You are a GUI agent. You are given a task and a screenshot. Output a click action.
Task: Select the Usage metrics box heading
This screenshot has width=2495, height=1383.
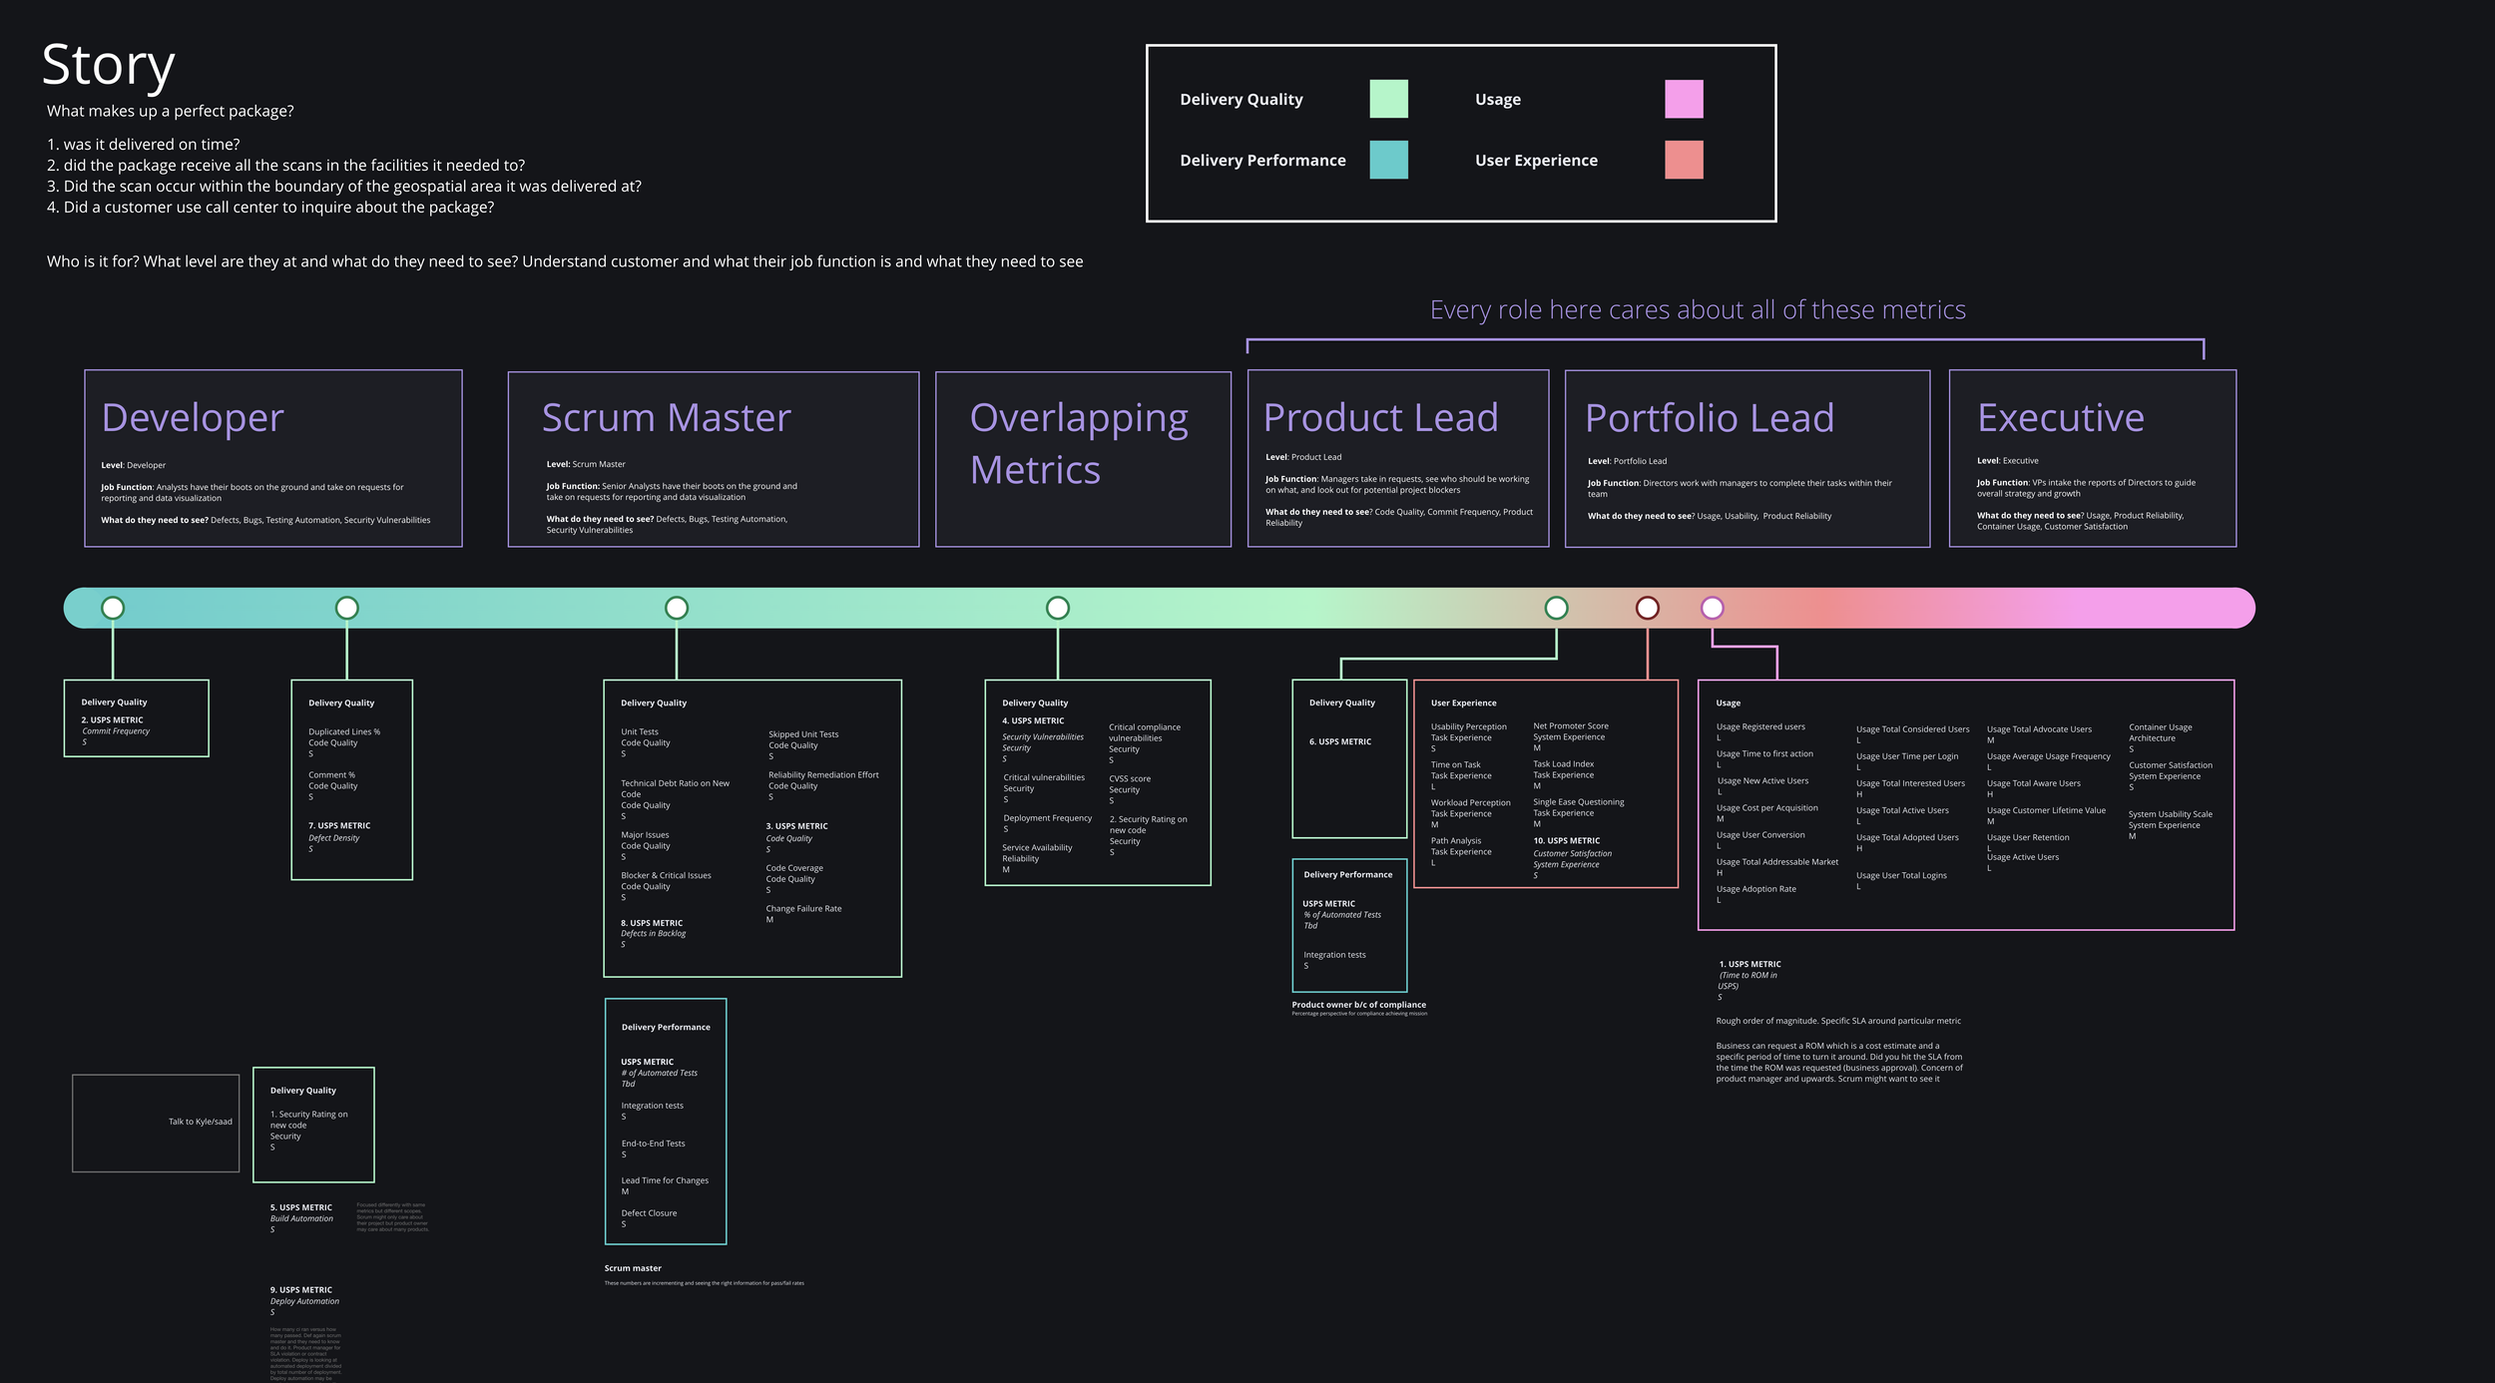(x=1728, y=703)
